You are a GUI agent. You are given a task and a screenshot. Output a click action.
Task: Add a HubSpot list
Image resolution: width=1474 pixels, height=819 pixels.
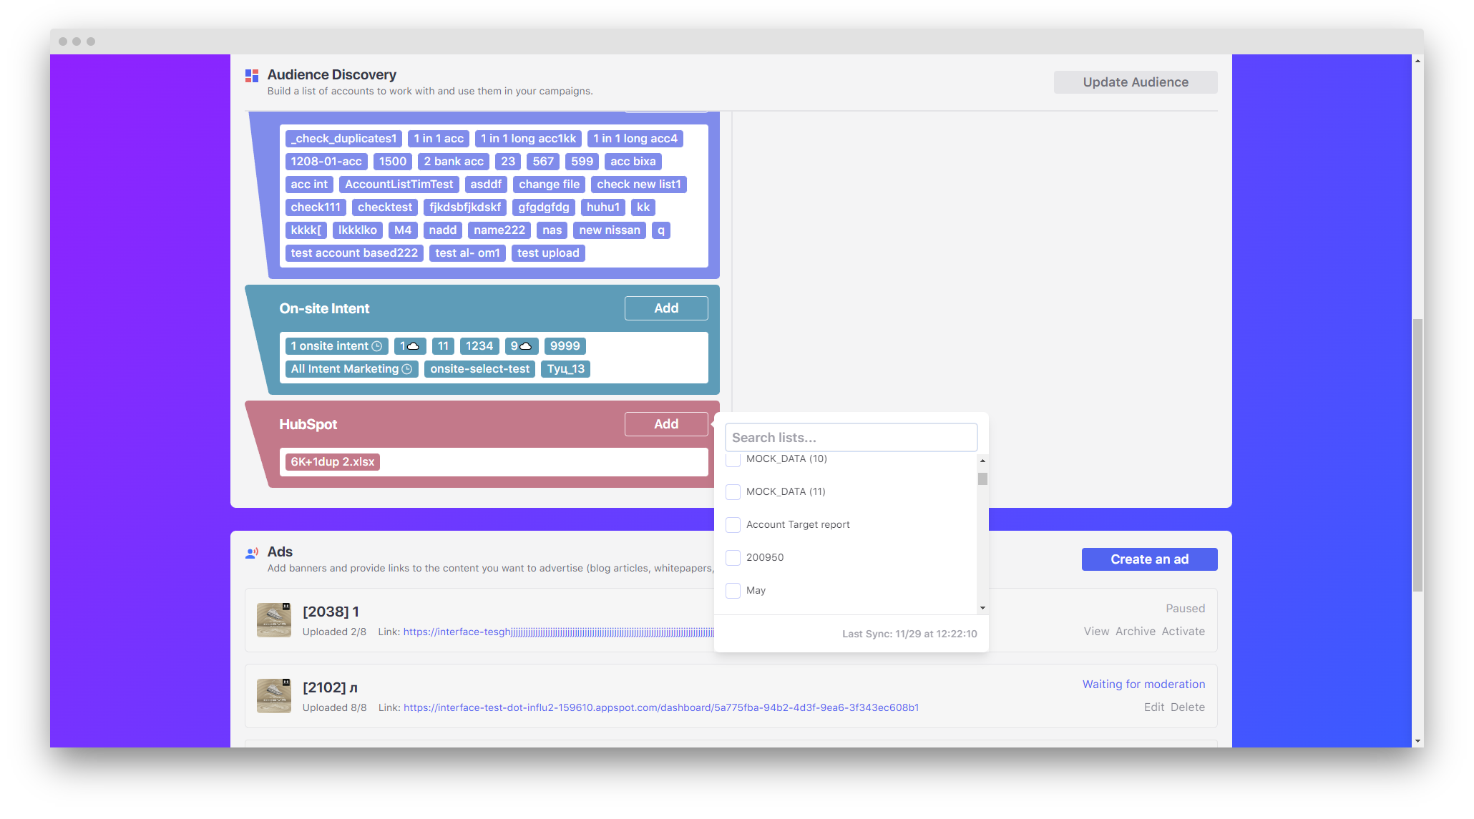pos(665,423)
